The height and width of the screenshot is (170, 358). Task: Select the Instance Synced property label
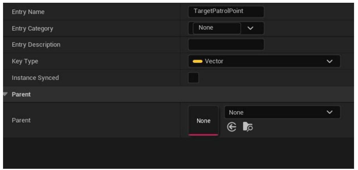click(35, 78)
